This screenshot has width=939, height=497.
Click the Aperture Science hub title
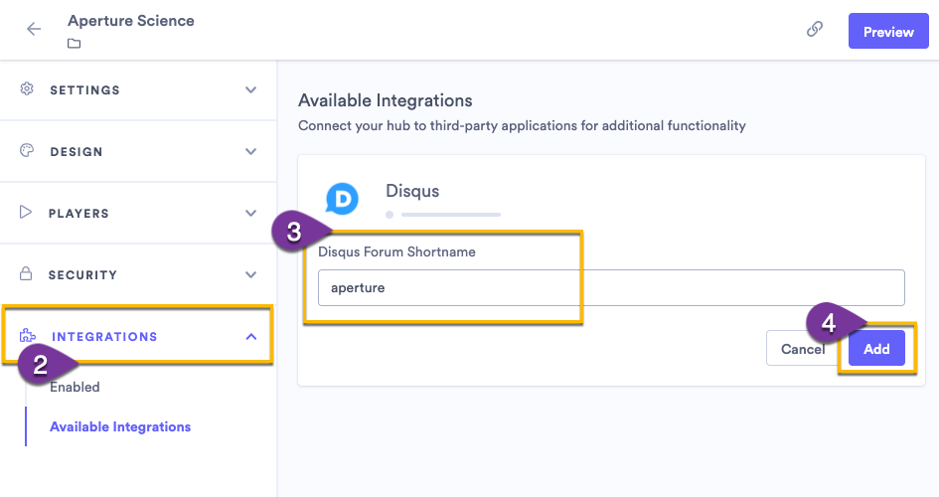[x=131, y=21]
